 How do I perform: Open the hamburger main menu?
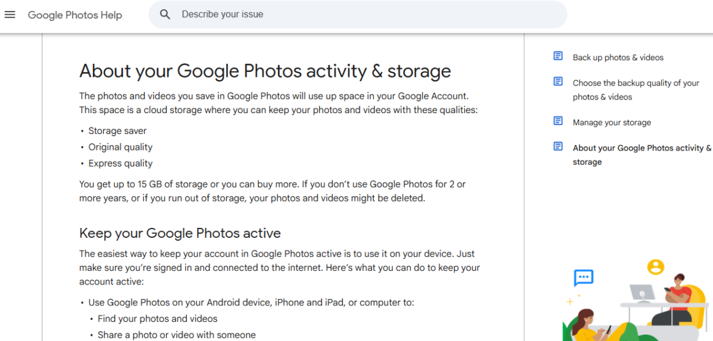[x=10, y=15]
